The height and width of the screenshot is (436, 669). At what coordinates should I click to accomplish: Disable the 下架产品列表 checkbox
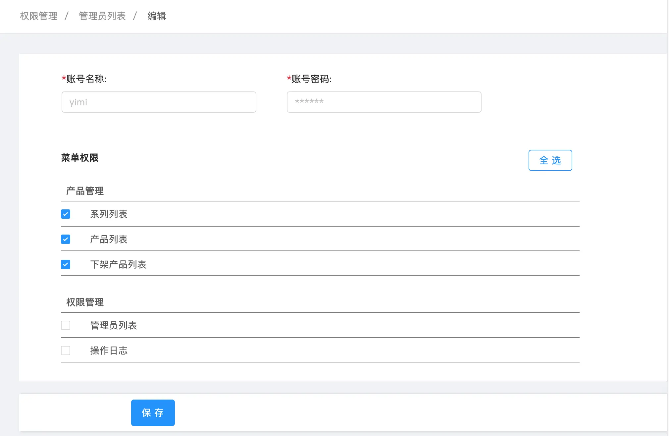(66, 264)
